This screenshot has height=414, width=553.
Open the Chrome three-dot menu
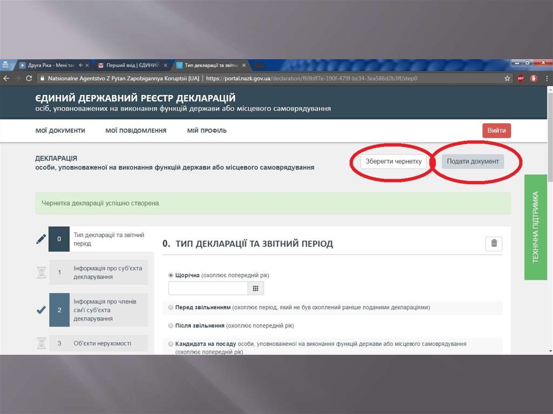546,78
